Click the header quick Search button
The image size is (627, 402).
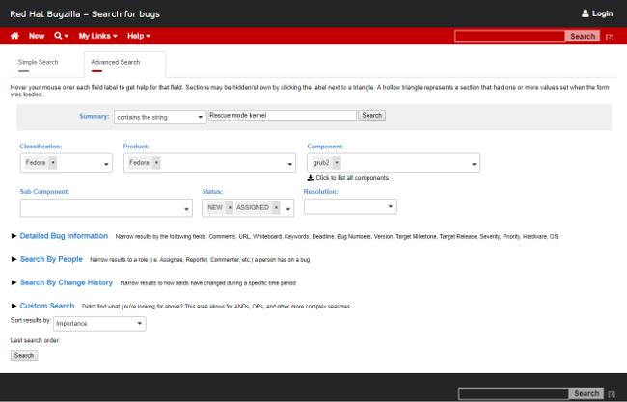(583, 36)
